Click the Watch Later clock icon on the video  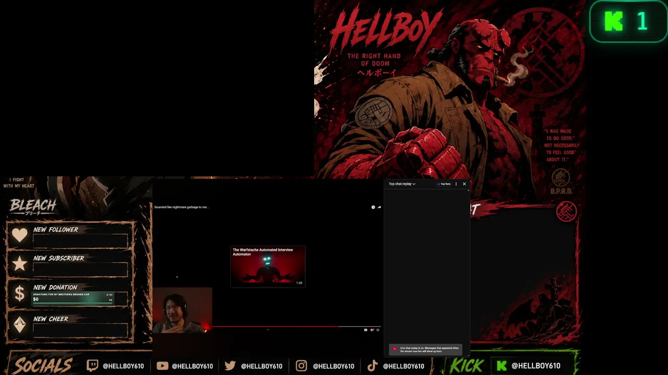[373, 207]
